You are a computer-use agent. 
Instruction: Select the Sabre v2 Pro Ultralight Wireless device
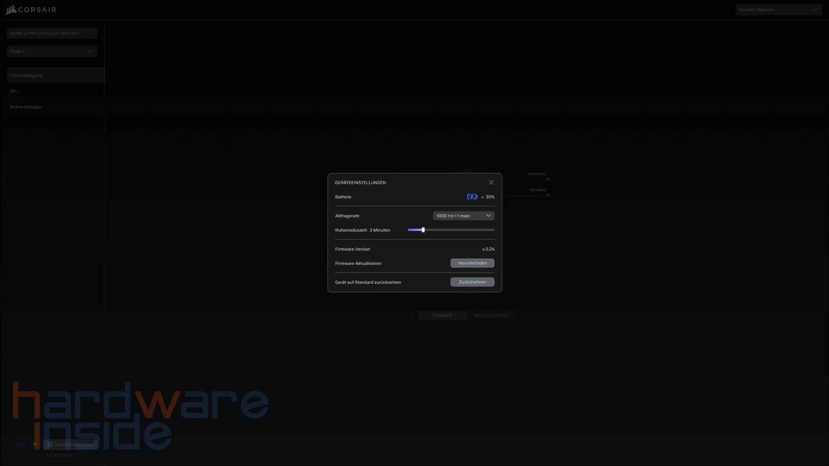pyautogui.click(x=52, y=33)
